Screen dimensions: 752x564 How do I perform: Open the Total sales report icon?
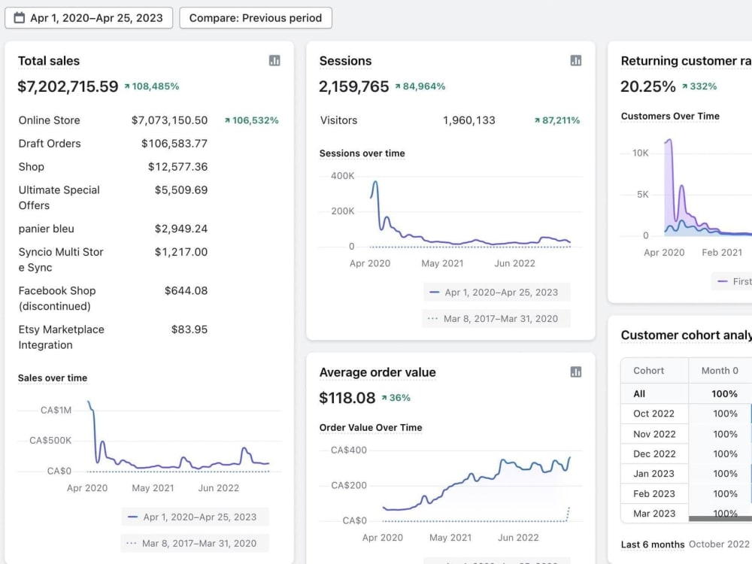(x=274, y=60)
